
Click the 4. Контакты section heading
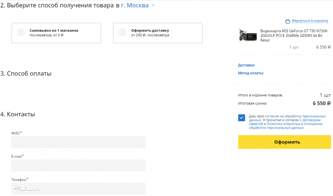[x=18, y=114]
